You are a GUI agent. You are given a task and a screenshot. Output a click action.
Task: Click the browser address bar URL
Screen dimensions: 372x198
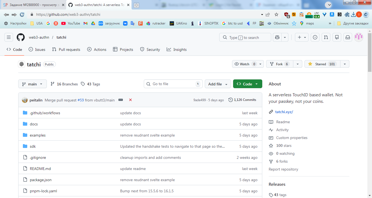(x=68, y=14)
